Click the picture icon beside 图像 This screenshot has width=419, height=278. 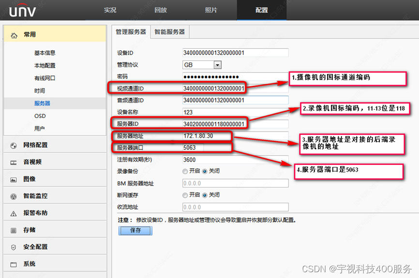tap(14, 180)
